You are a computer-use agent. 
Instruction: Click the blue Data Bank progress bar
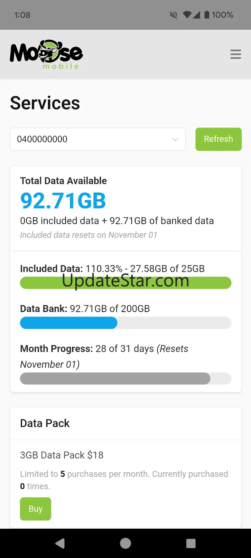tap(69, 323)
